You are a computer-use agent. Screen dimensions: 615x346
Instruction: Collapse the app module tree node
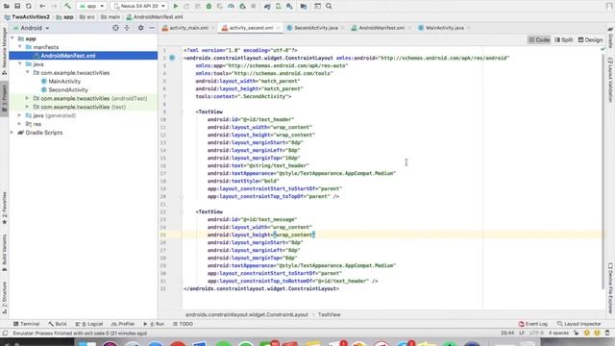point(12,38)
